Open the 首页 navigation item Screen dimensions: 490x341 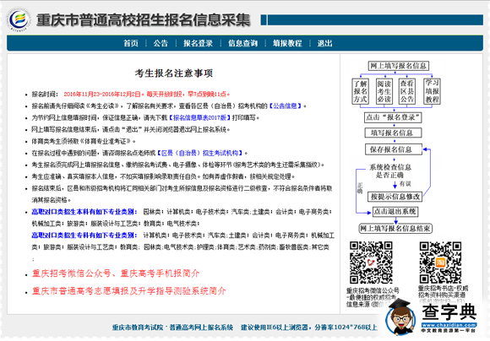(x=131, y=43)
